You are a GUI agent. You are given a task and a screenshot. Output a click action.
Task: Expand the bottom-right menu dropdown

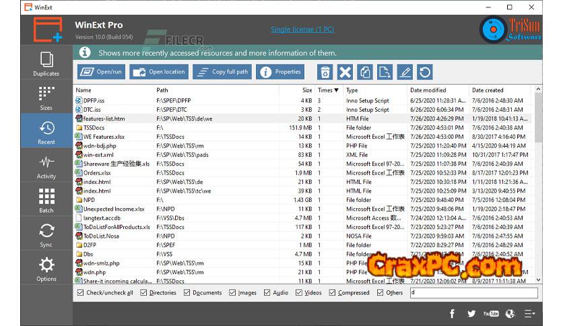(529, 313)
